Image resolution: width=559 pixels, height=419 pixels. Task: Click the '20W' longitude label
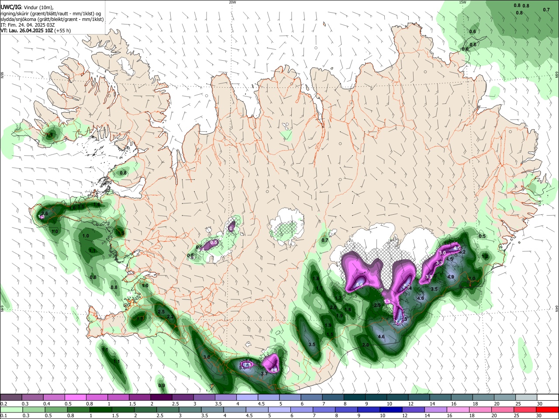pos(232,2)
